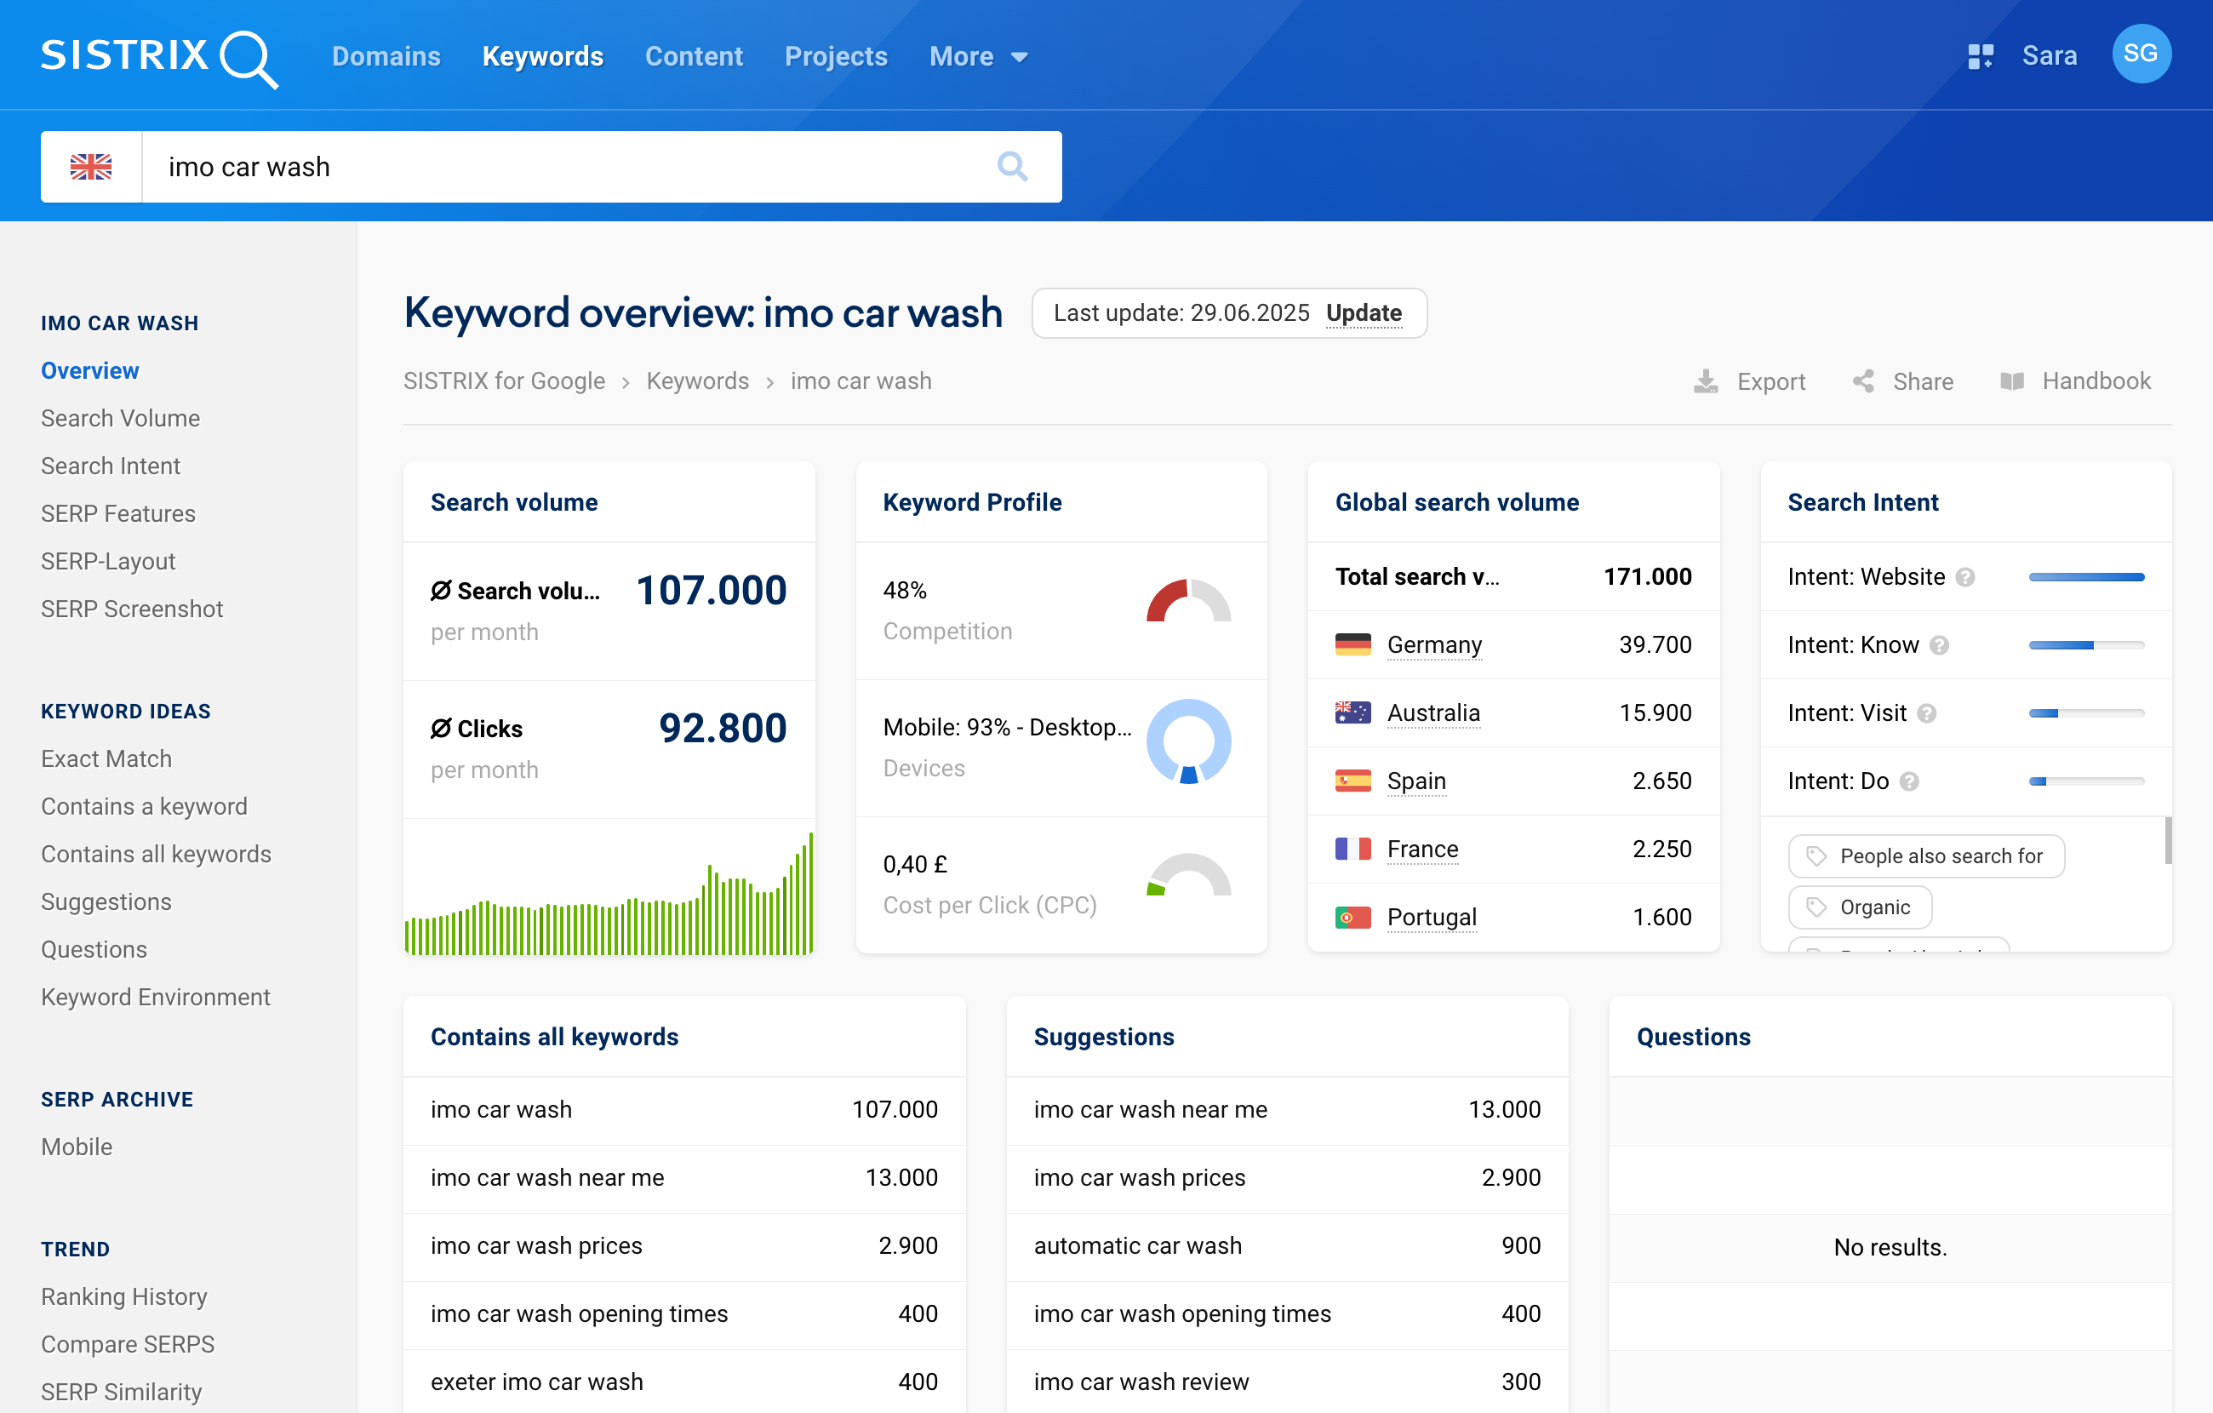This screenshot has width=2213, height=1413.
Task: Toggle the People also search for chip
Action: coord(1925,856)
